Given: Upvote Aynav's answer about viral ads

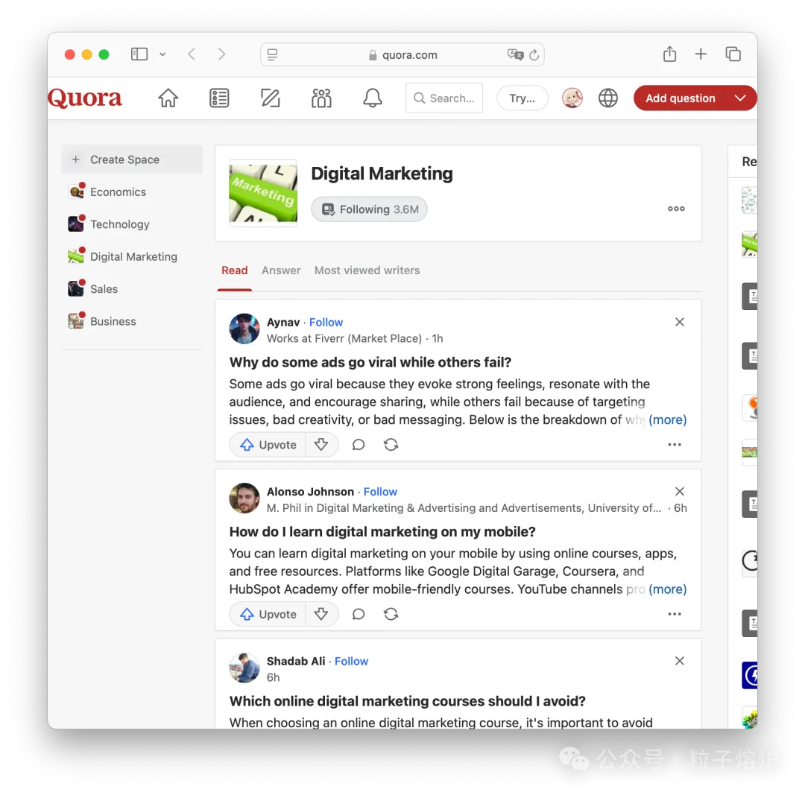Looking at the screenshot, I should (x=268, y=445).
